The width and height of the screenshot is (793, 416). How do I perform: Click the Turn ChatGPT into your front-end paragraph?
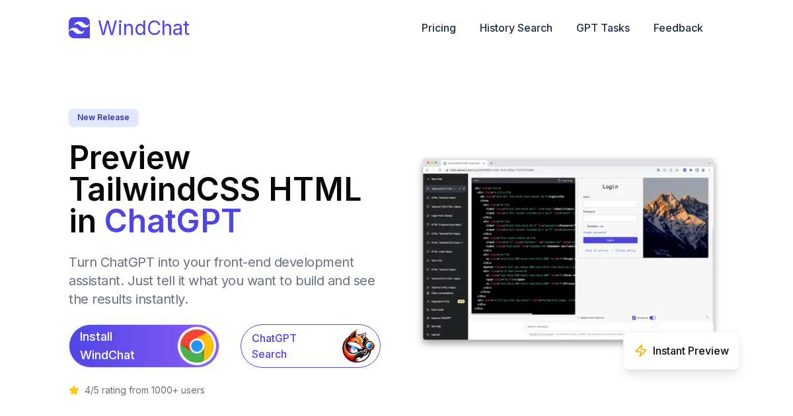coord(222,281)
